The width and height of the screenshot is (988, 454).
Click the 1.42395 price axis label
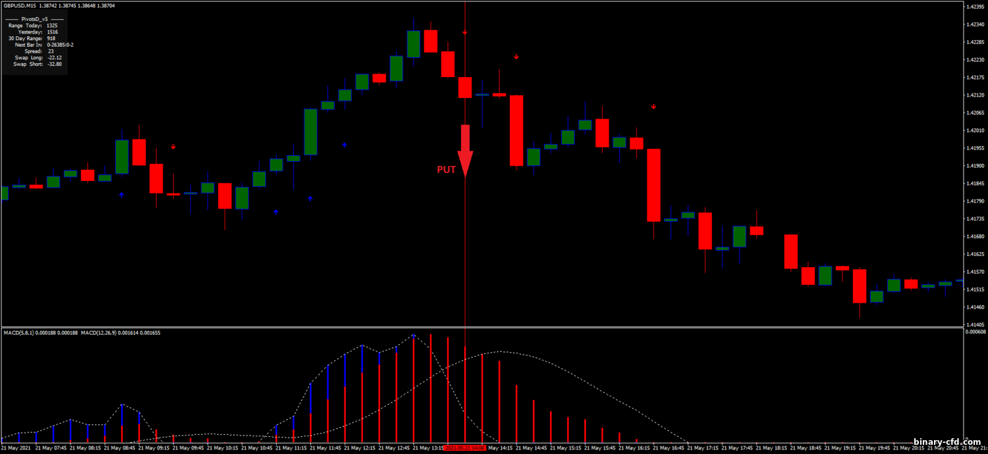pos(974,7)
